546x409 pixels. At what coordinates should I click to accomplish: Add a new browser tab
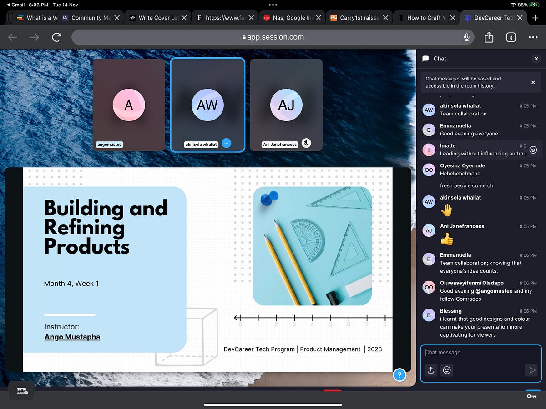coord(535,18)
